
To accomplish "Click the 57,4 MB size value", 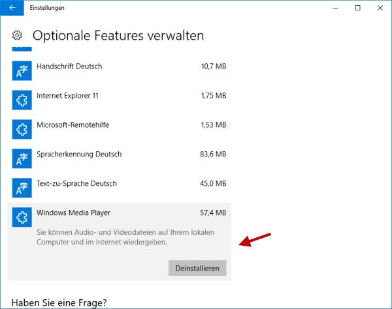I will point(213,213).
